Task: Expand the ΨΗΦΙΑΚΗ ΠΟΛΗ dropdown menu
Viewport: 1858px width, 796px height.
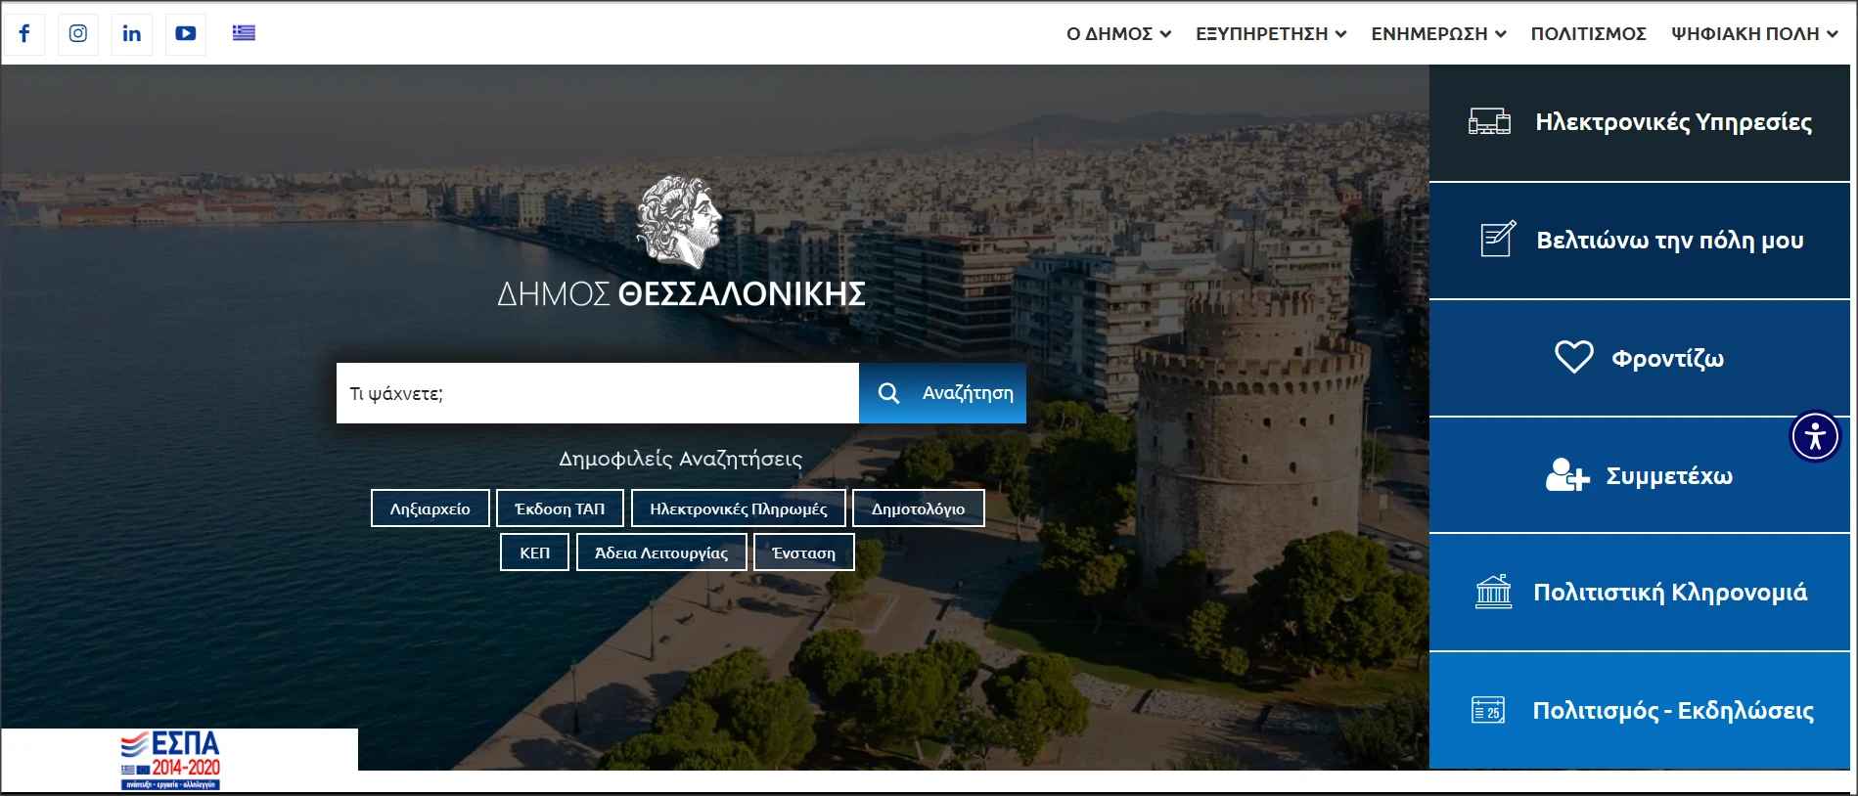Action: tap(1754, 34)
